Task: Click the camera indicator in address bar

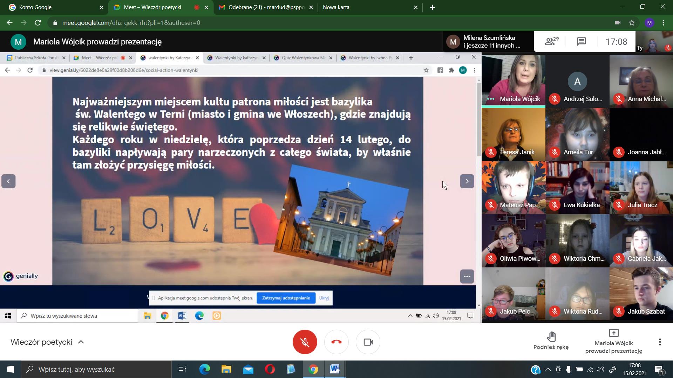Action: [x=618, y=23]
